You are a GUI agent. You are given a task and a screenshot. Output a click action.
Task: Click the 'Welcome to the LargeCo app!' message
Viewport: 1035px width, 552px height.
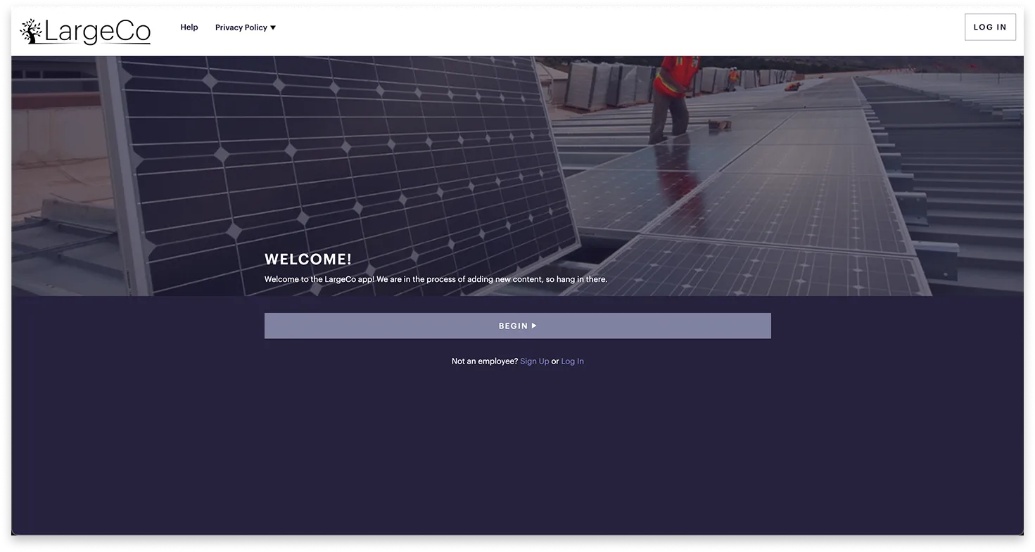[436, 279]
